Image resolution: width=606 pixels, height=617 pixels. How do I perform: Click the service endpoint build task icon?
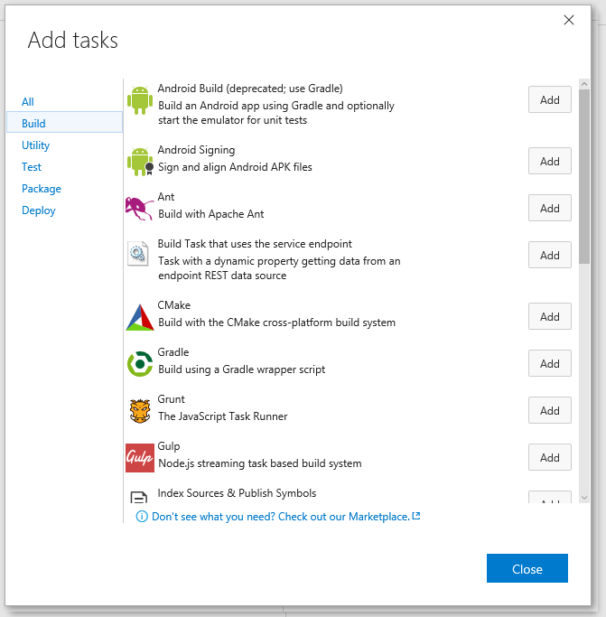[x=138, y=254]
